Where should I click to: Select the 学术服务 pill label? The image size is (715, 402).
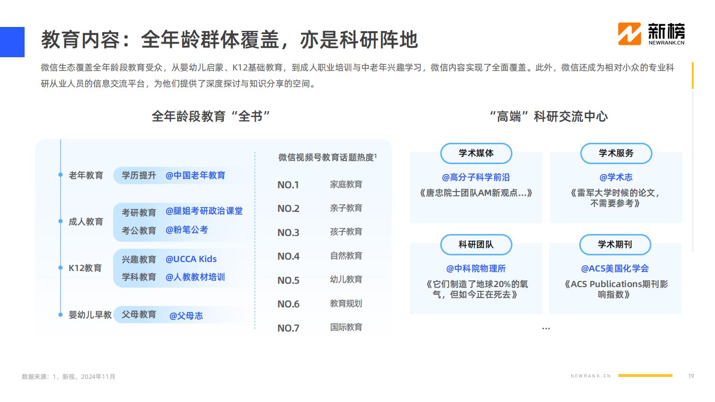(616, 153)
